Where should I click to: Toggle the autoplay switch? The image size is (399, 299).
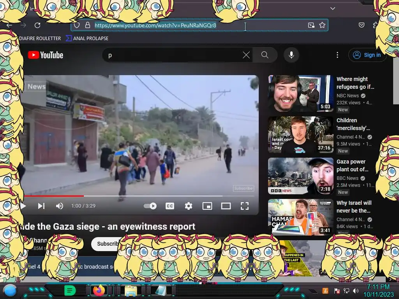[x=150, y=206]
